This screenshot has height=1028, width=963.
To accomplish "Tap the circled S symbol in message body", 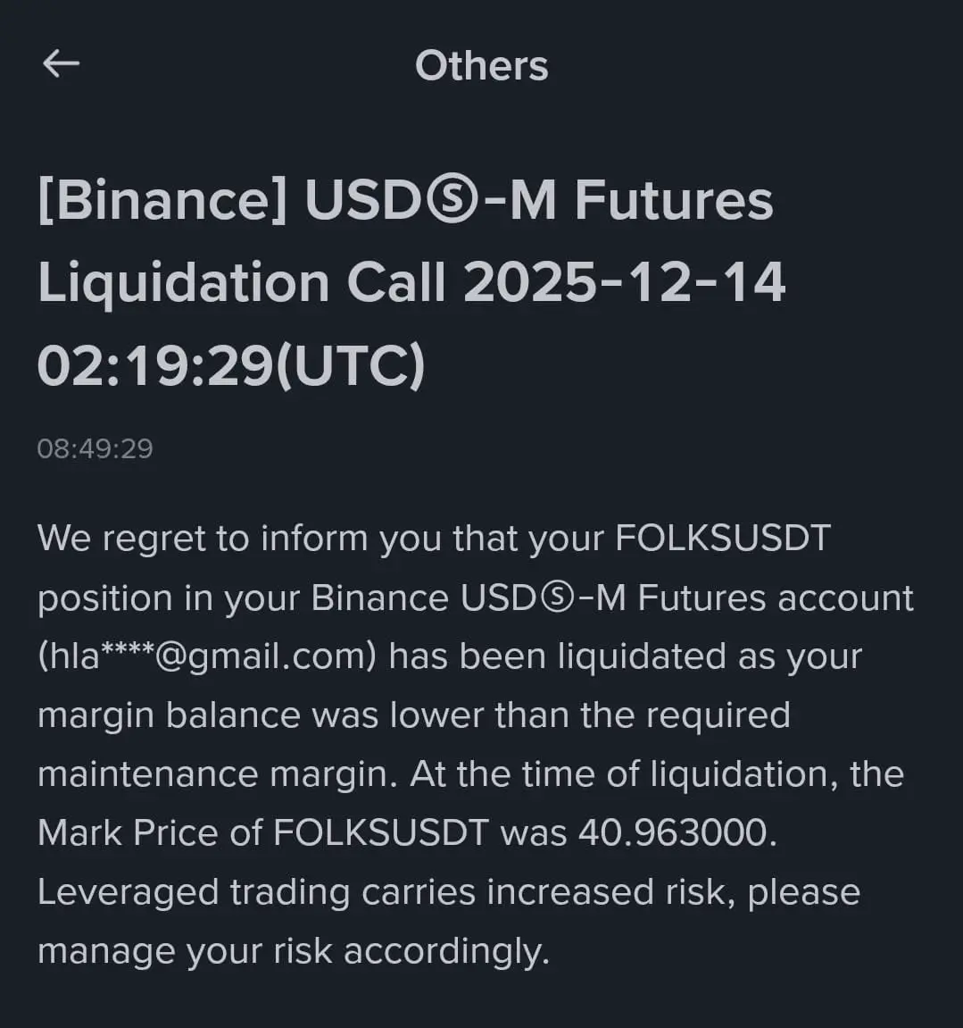I will pyautogui.click(x=557, y=598).
